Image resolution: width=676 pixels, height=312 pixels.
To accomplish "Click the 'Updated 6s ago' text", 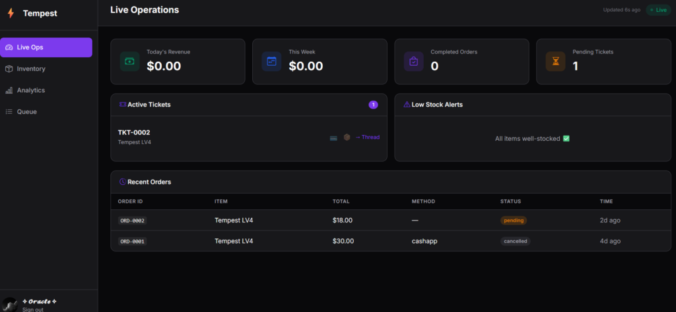I will [x=622, y=10].
